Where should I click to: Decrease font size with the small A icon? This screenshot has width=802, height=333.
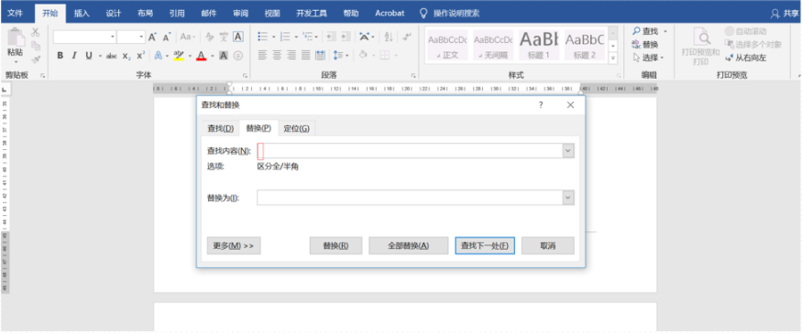point(166,37)
